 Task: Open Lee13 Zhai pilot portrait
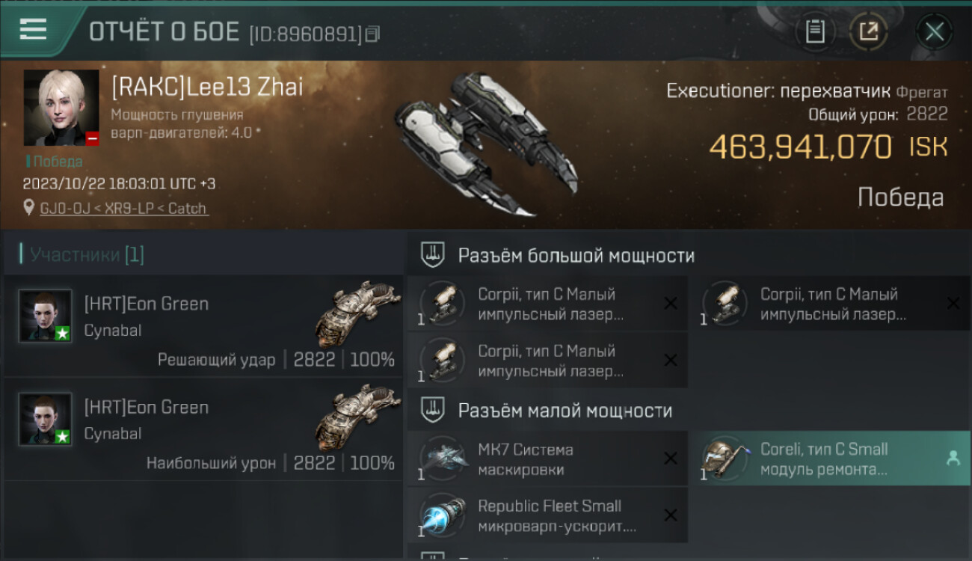coord(61,108)
